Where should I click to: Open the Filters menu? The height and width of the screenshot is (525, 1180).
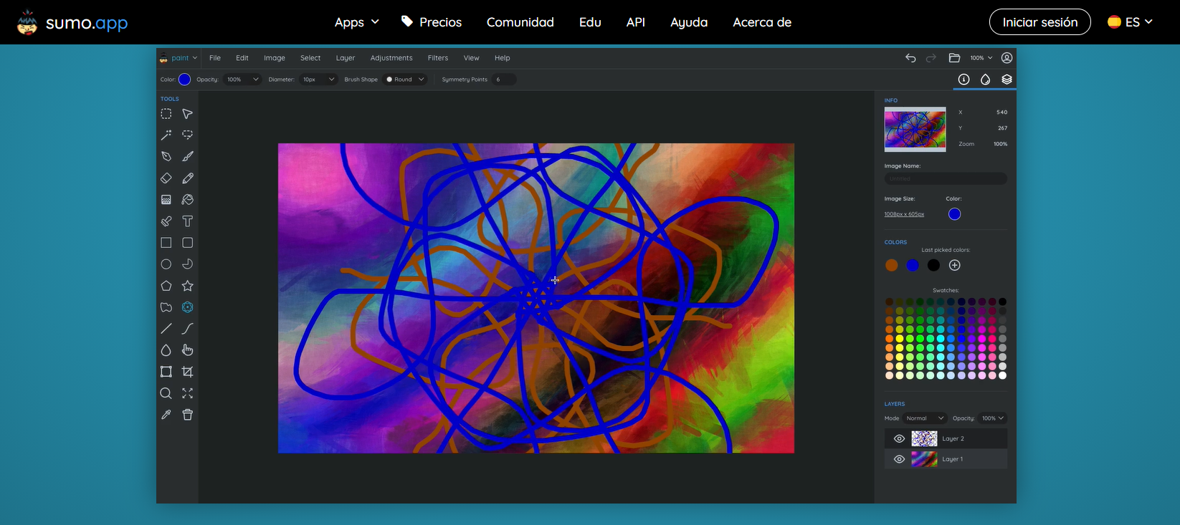[438, 58]
